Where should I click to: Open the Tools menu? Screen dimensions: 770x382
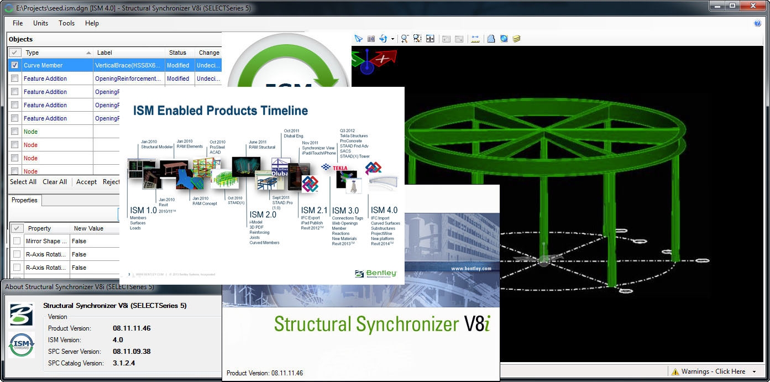[66, 23]
